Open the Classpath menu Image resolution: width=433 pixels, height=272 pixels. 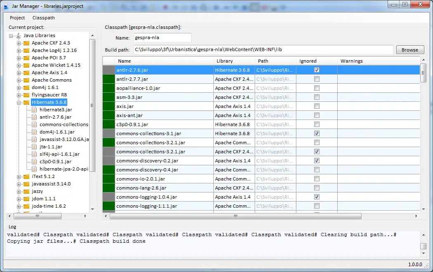pyautogui.click(x=44, y=18)
